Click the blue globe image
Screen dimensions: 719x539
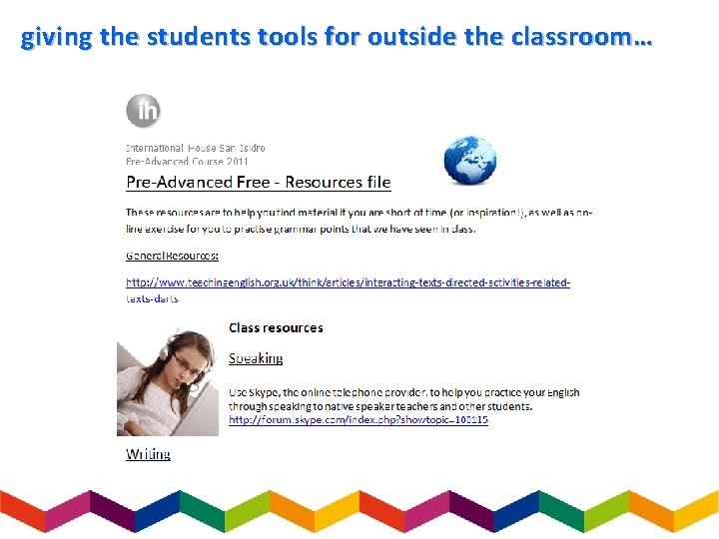pyautogui.click(x=470, y=160)
